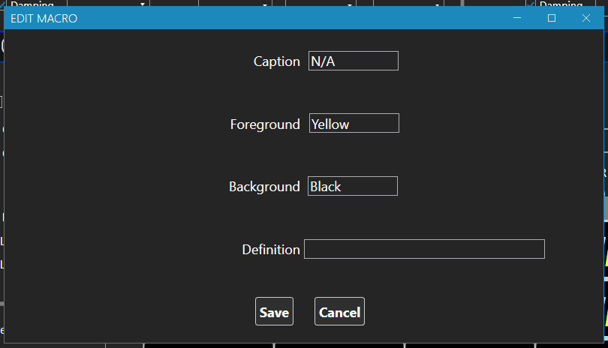Cancel editing the macro

pyautogui.click(x=339, y=311)
